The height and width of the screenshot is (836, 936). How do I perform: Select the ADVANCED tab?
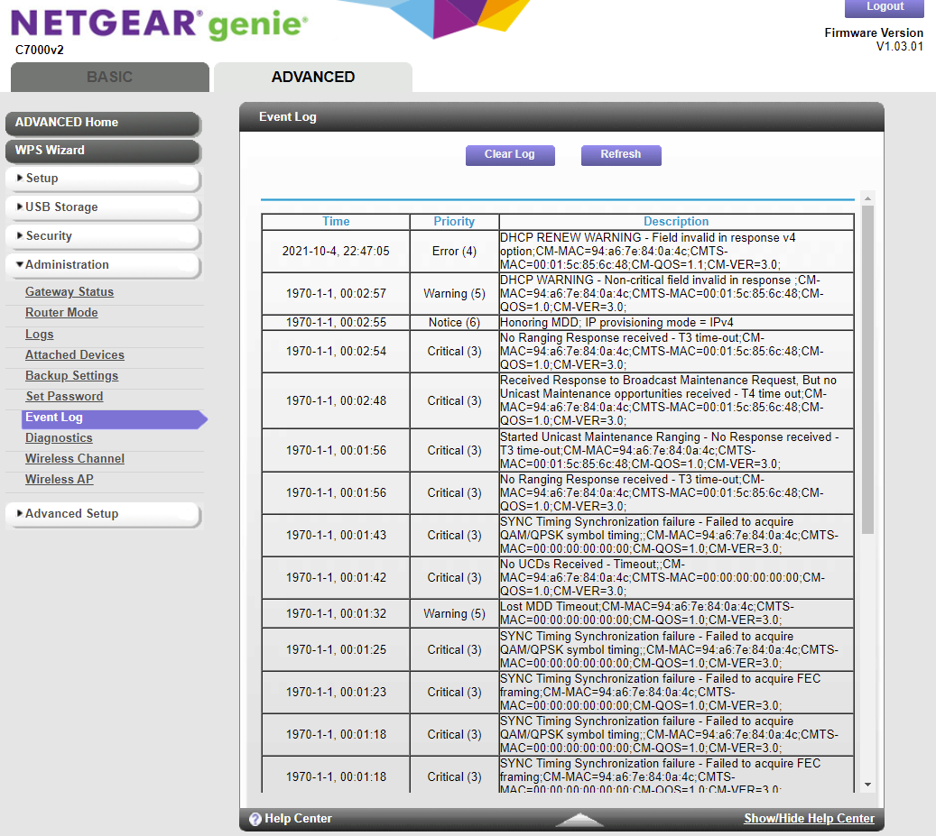(x=312, y=77)
